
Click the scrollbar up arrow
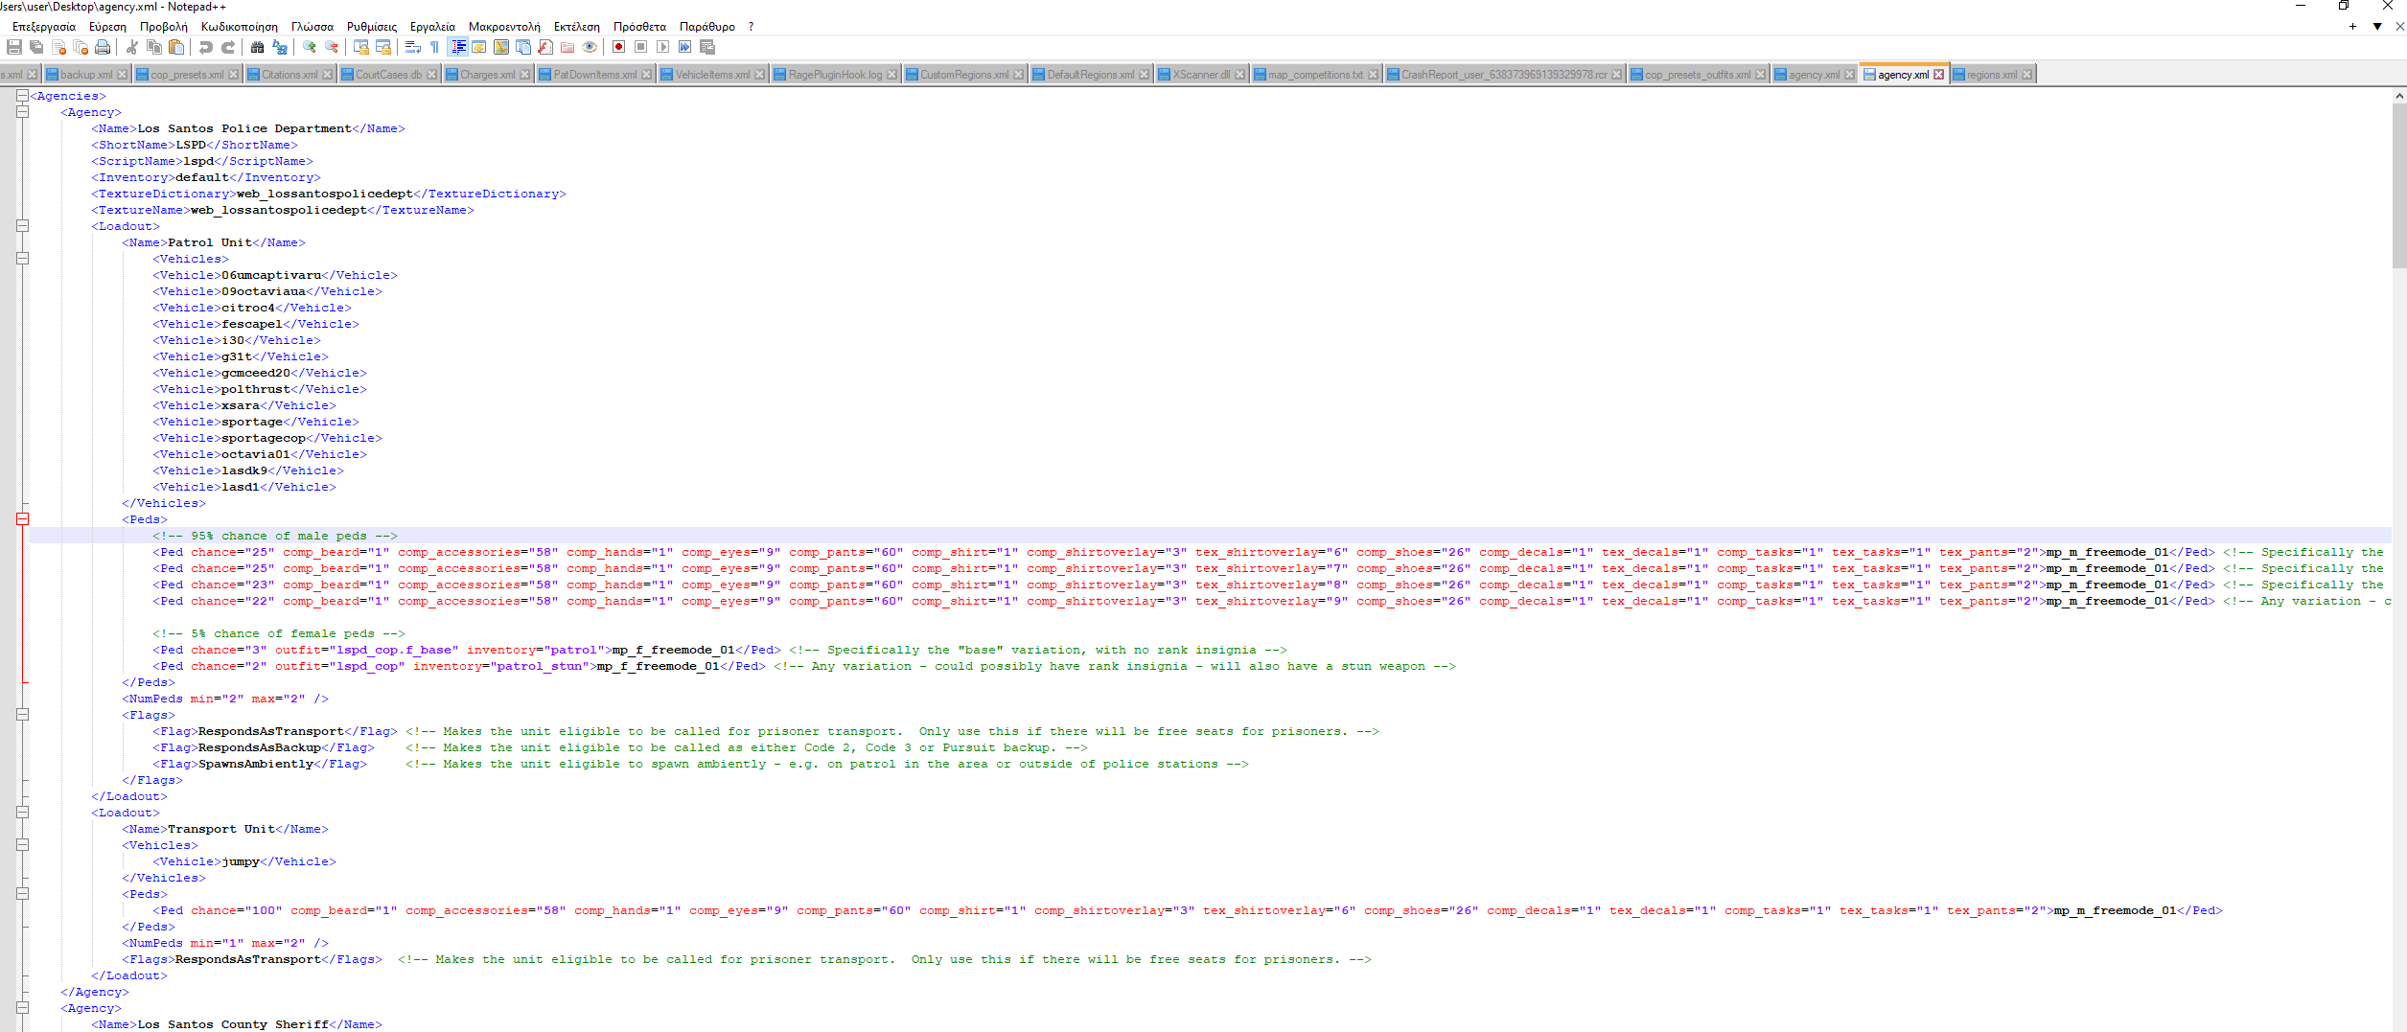click(x=2399, y=96)
